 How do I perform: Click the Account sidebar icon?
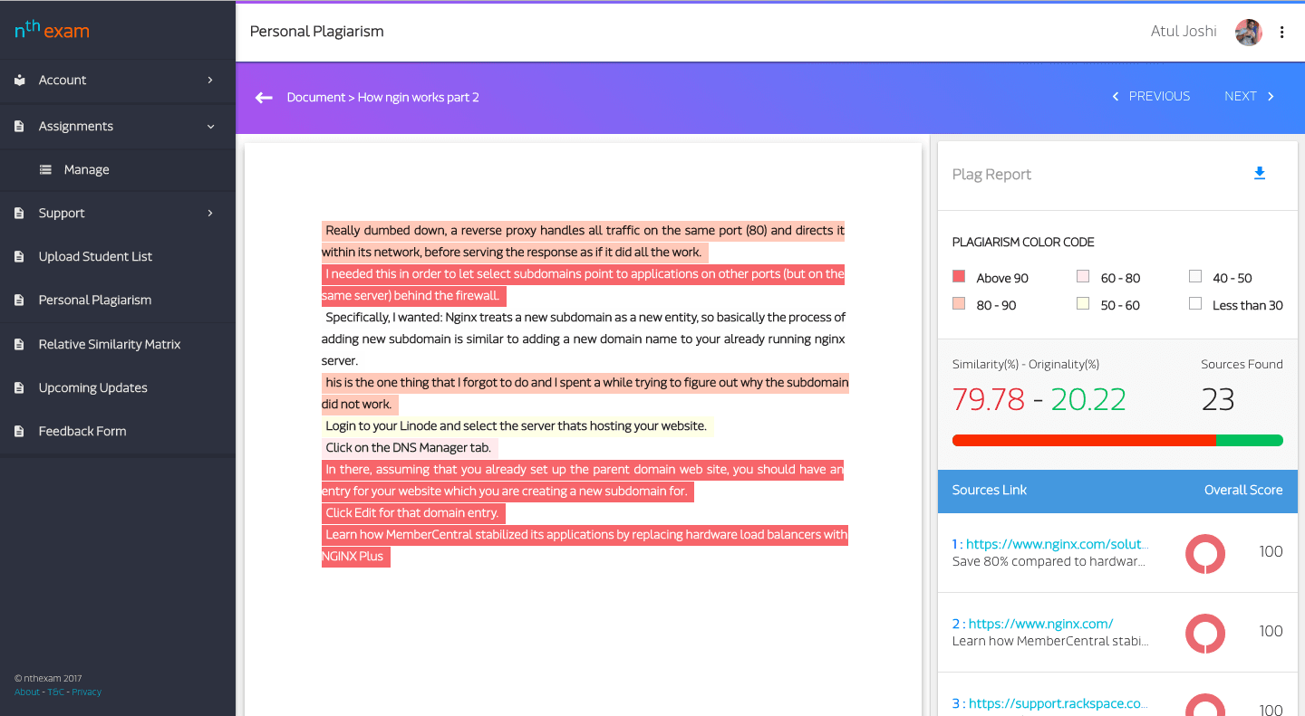click(x=20, y=80)
